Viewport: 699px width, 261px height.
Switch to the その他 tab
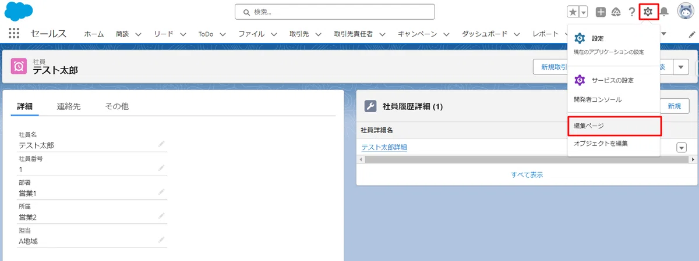116,106
